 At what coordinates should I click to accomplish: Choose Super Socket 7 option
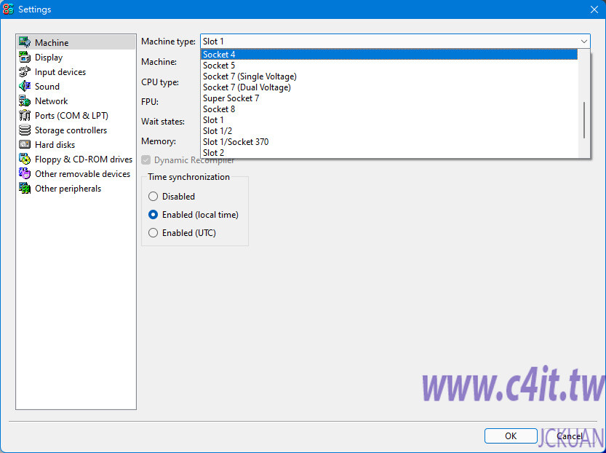coord(388,98)
